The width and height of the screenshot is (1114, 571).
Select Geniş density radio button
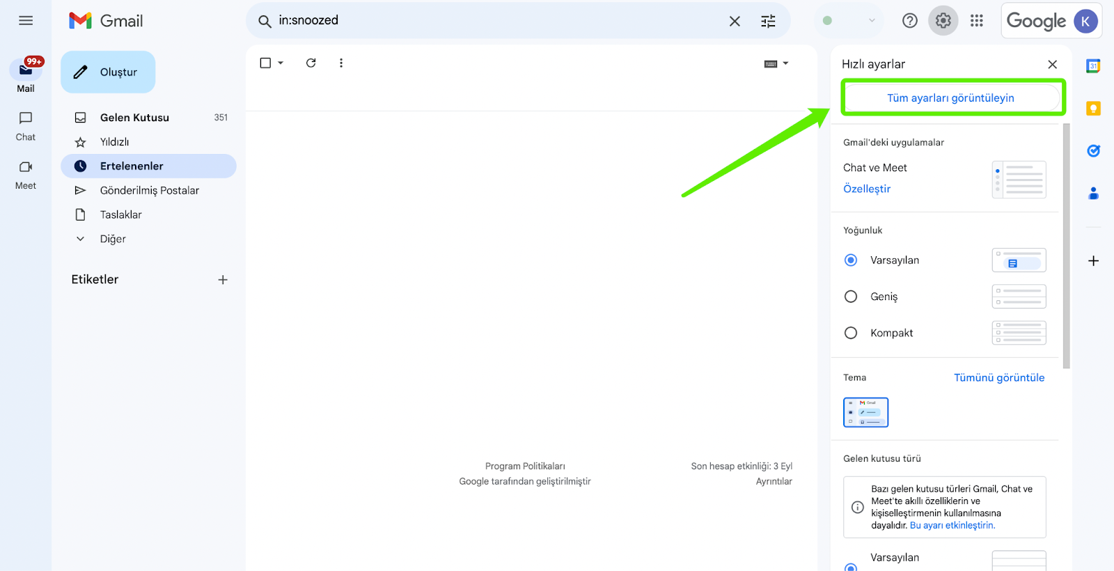[851, 297]
